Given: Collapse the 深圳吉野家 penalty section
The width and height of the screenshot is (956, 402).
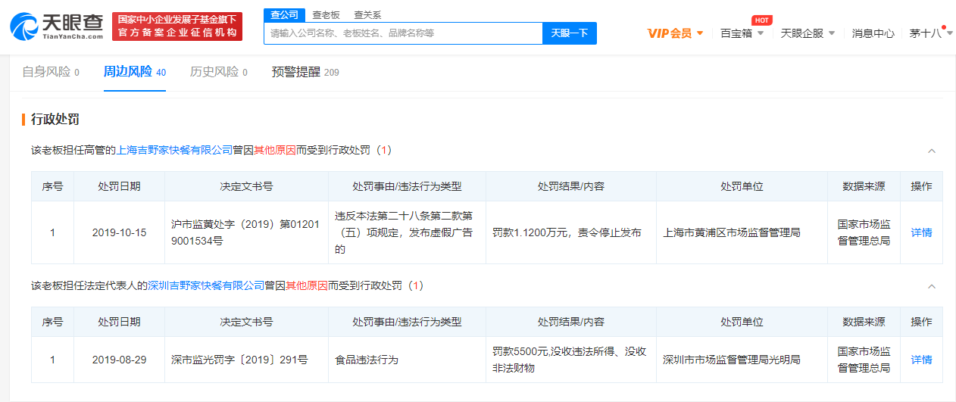Looking at the screenshot, I should (932, 286).
